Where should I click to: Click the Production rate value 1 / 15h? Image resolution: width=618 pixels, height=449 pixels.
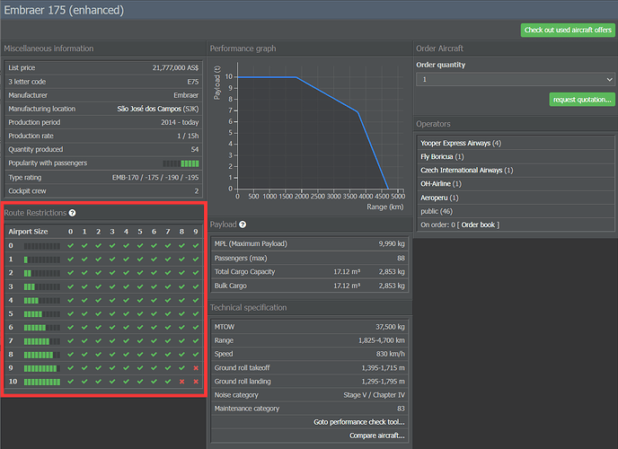(188, 136)
